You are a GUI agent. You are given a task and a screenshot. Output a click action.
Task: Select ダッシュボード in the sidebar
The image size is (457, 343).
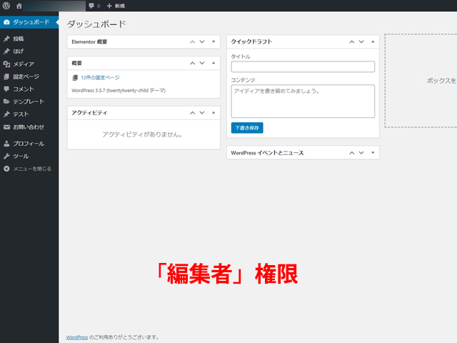(x=29, y=22)
